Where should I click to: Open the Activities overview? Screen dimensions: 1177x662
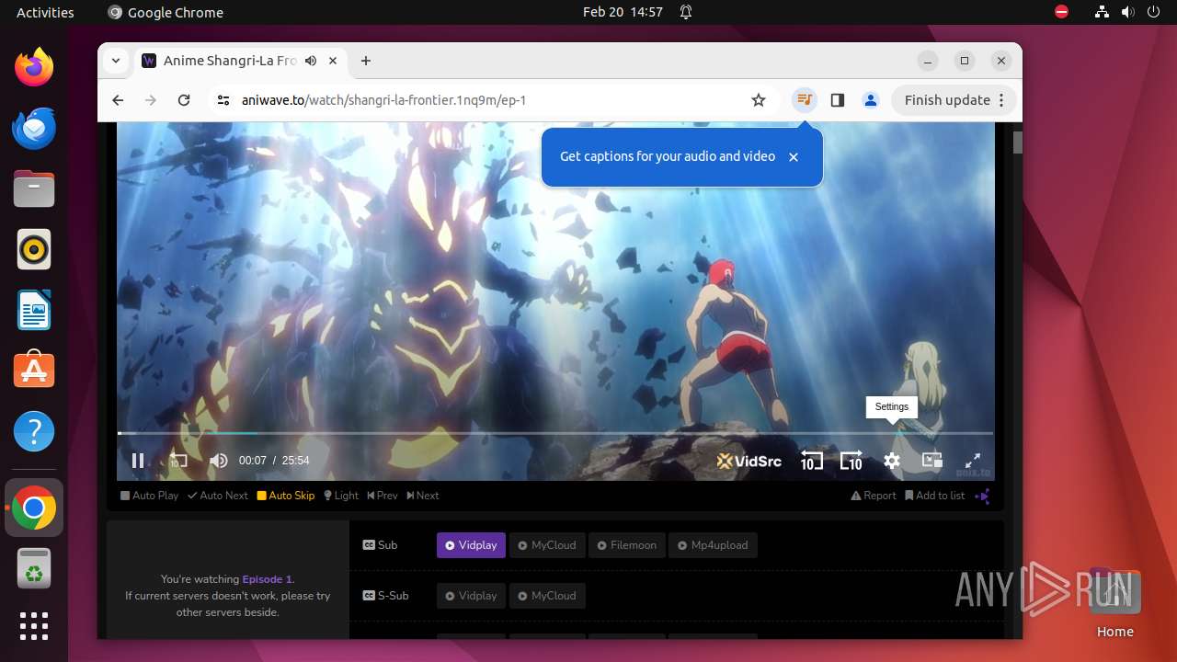coord(45,12)
